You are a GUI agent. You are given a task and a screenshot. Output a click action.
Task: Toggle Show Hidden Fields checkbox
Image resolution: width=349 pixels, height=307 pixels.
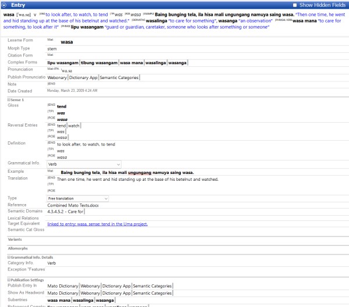pyautogui.click(x=295, y=5)
